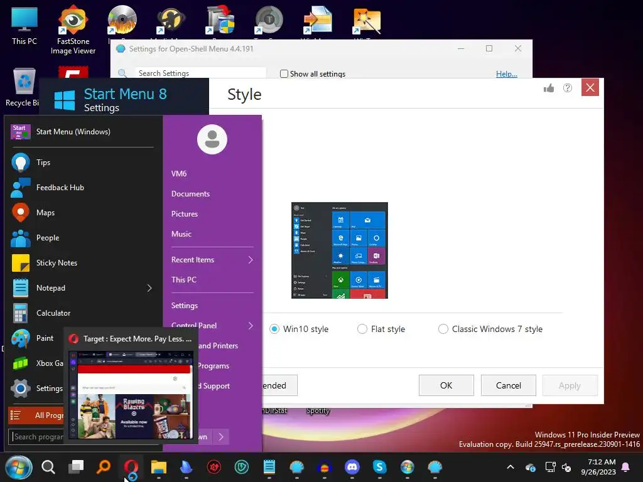Click the Windows 7 Start orb
Screen dimensions: 643x482
pyautogui.click(x=18, y=467)
